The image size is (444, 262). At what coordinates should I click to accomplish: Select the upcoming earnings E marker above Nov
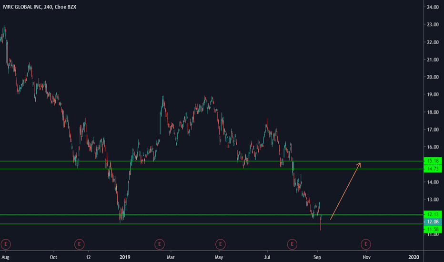point(365,244)
